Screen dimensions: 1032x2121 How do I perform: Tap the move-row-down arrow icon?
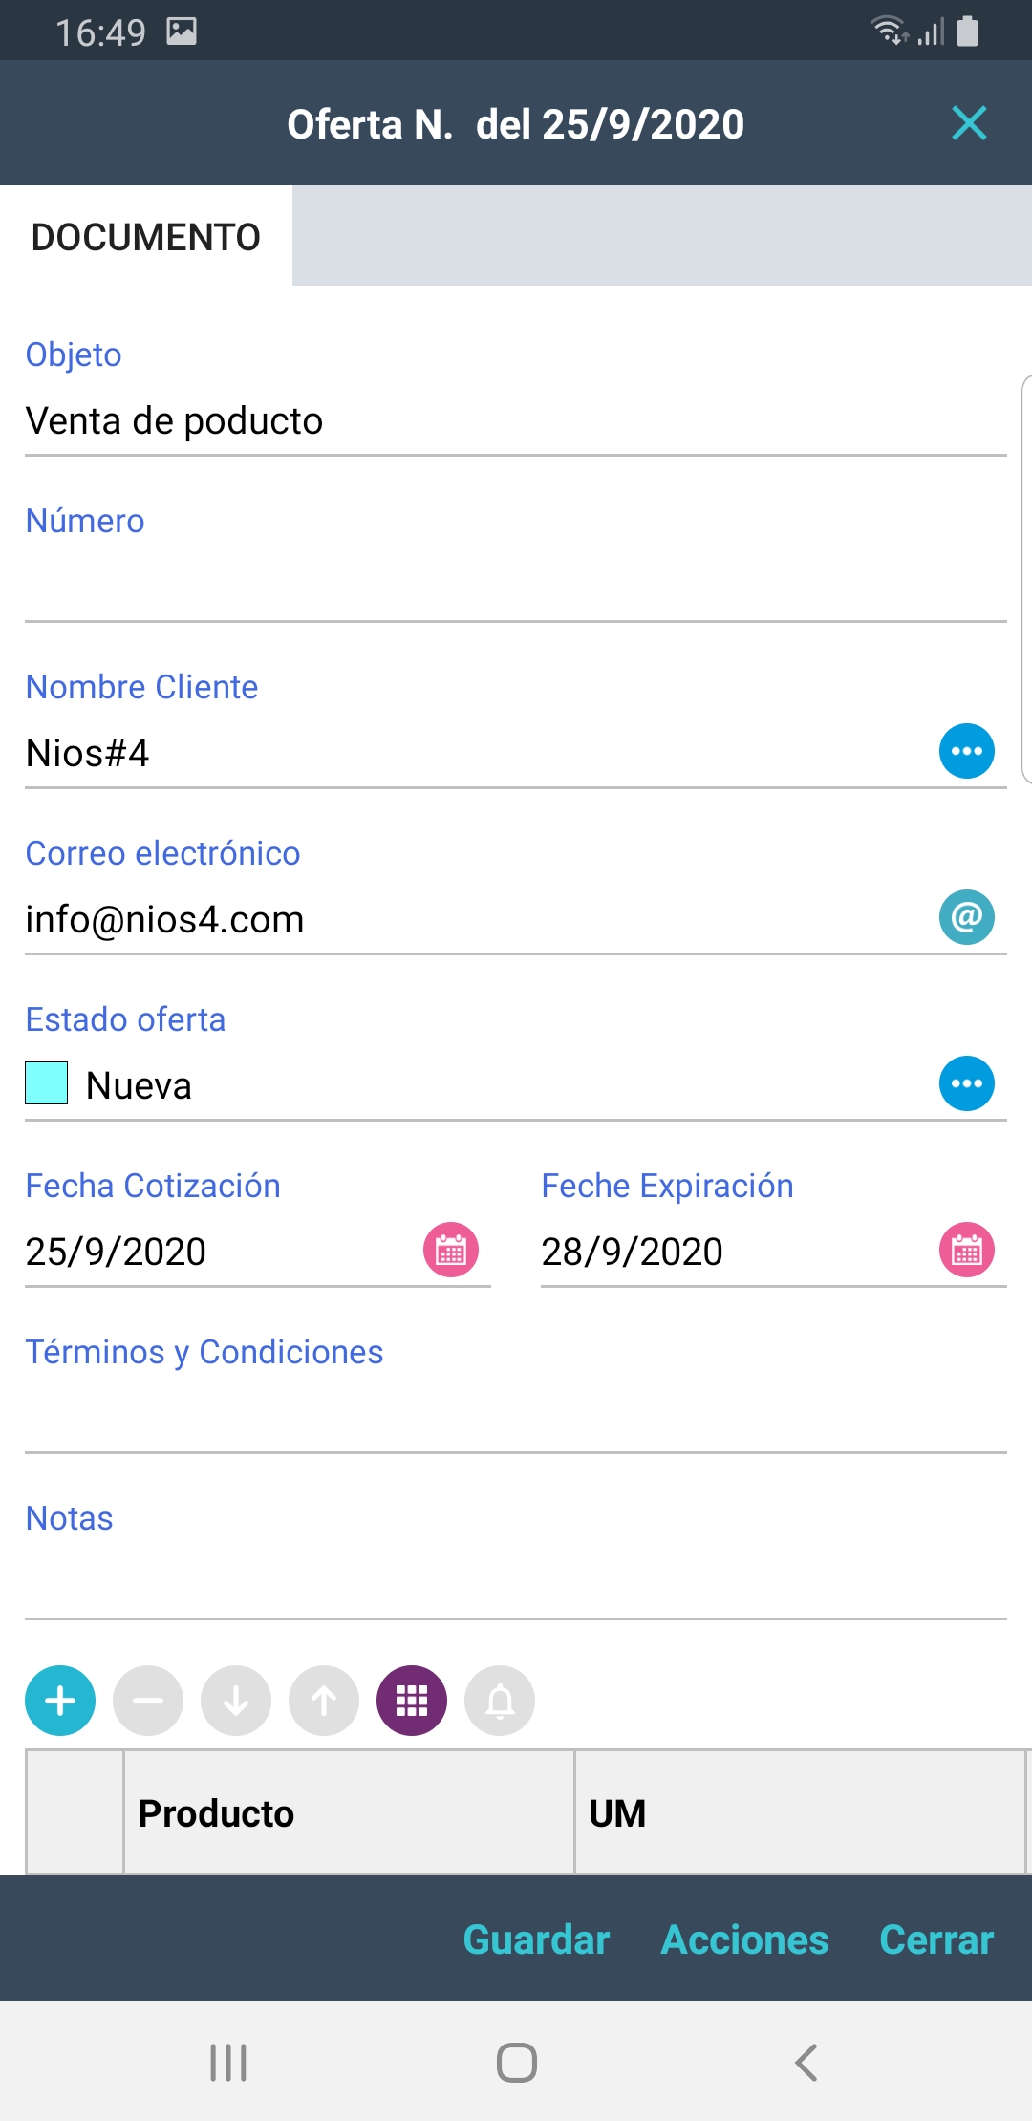236,1701
